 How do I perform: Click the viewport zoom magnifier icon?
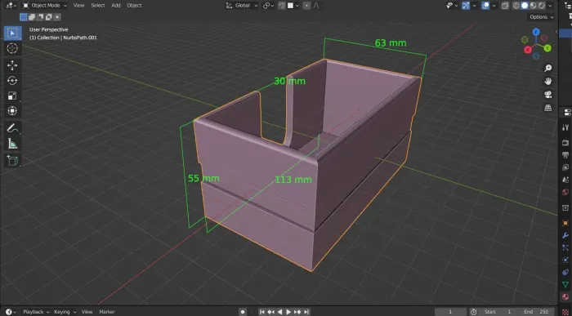pyautogui.click(x=548, y=68)
